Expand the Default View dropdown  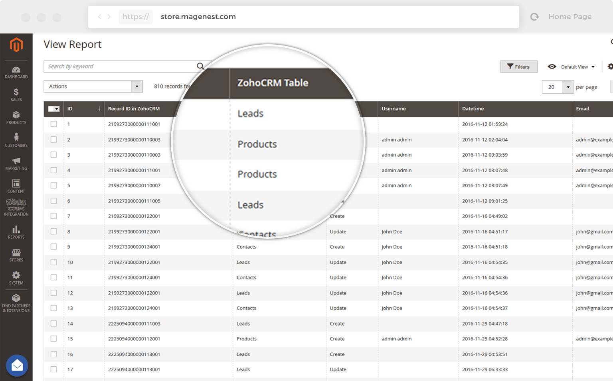pyautogui.click(x=578, y=67)
